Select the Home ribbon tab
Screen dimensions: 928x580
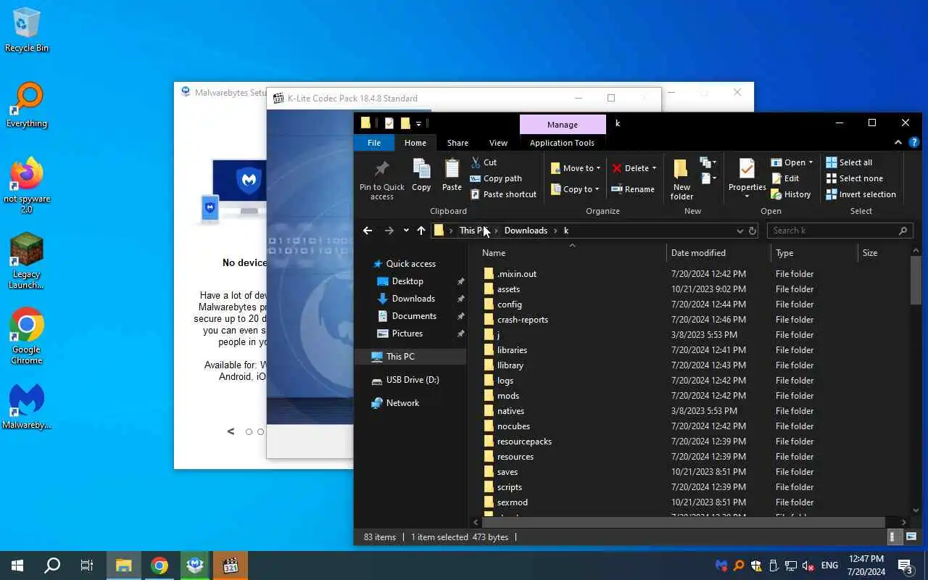coord(415,143)
